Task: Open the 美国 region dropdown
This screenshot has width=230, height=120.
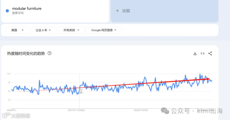Action: click(17, 30)
